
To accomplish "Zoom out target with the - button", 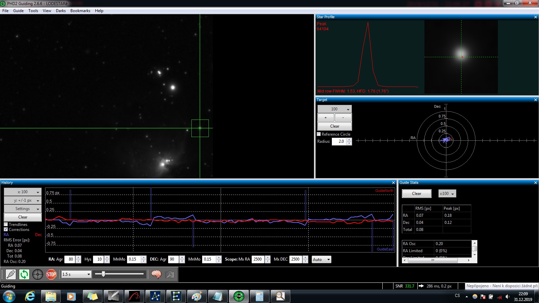I will pos(343,117).
